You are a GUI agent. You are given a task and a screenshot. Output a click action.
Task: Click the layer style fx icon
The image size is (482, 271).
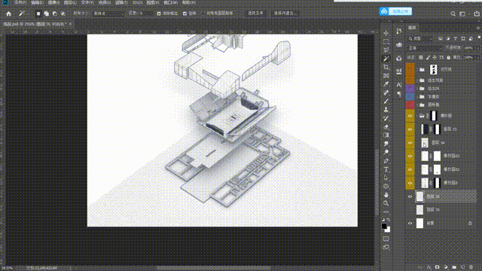pyautogui.click(x=429, y=267)
